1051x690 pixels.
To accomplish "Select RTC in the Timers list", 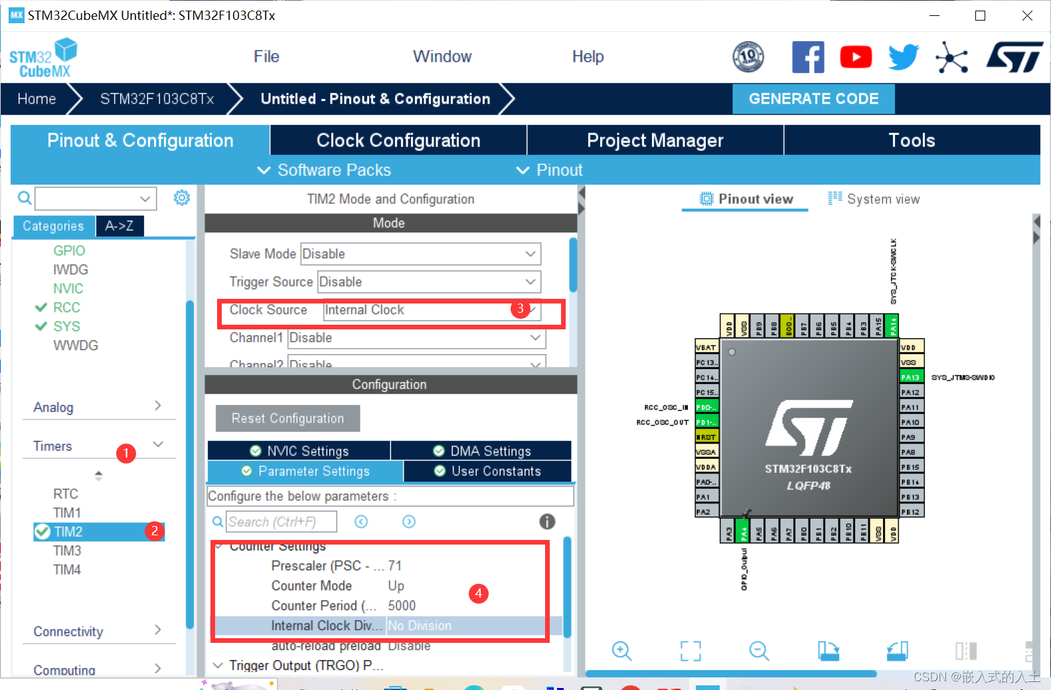I will [x=66, y=493].
